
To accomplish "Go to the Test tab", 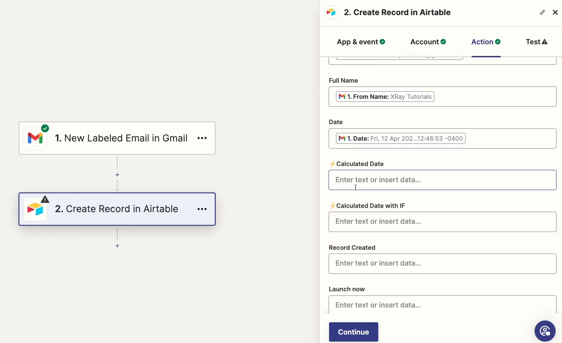I will (536, 42).
